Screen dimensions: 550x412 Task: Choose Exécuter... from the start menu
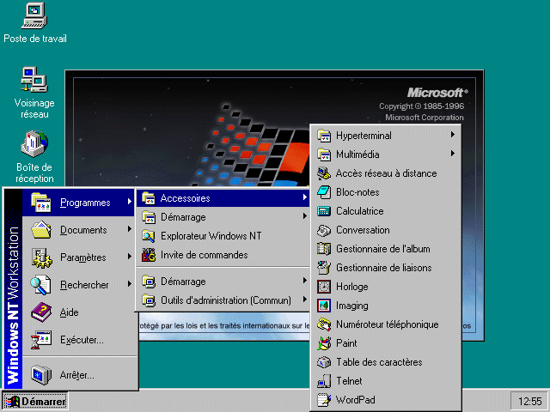[81, 340]
